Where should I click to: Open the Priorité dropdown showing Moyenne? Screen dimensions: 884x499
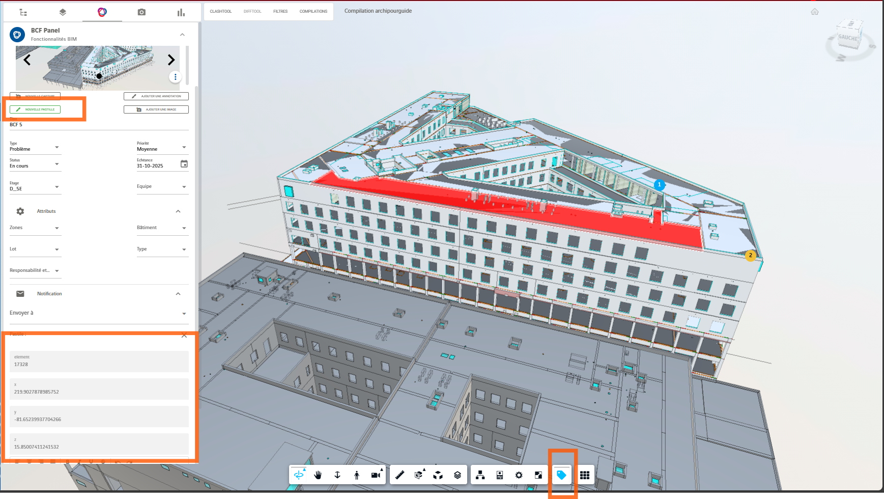click(x=162, y=148)
